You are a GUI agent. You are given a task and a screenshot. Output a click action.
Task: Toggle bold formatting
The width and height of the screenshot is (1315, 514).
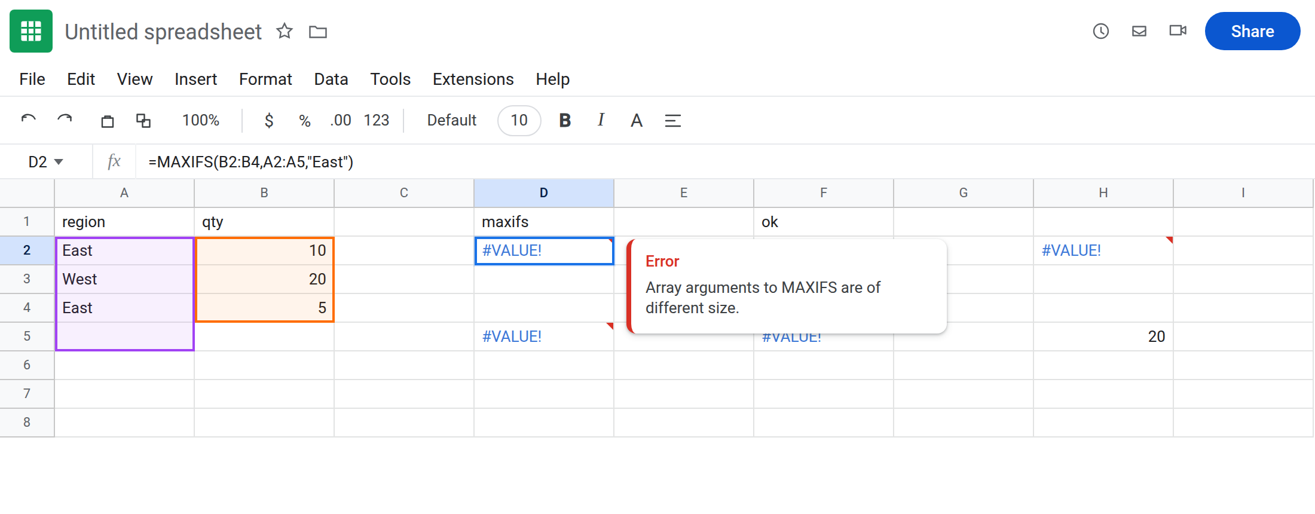[565, 120]
